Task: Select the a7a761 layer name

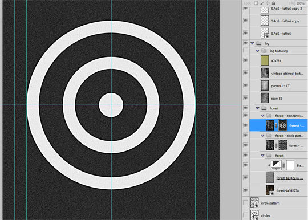Action: point(276,61)
